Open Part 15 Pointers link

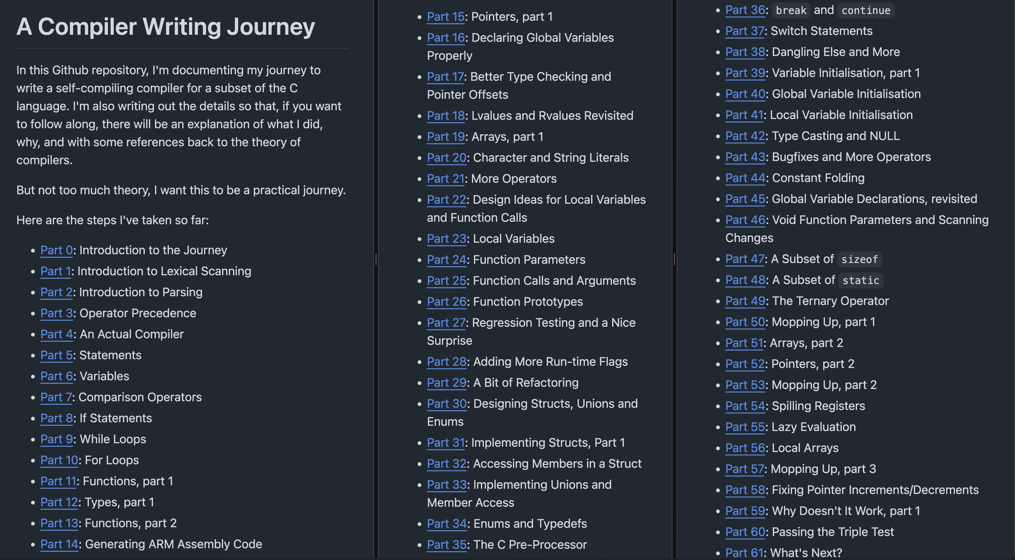pyautogui.click(x=446, y=17)
